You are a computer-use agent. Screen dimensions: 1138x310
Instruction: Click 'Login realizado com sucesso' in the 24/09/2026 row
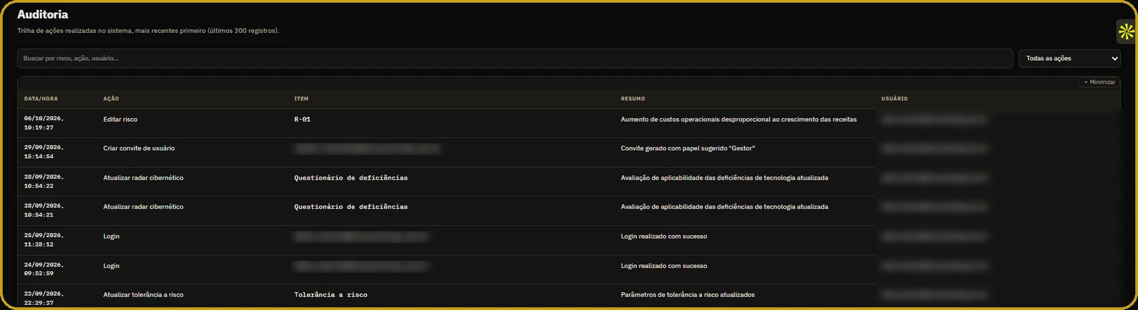coord(663,266)
